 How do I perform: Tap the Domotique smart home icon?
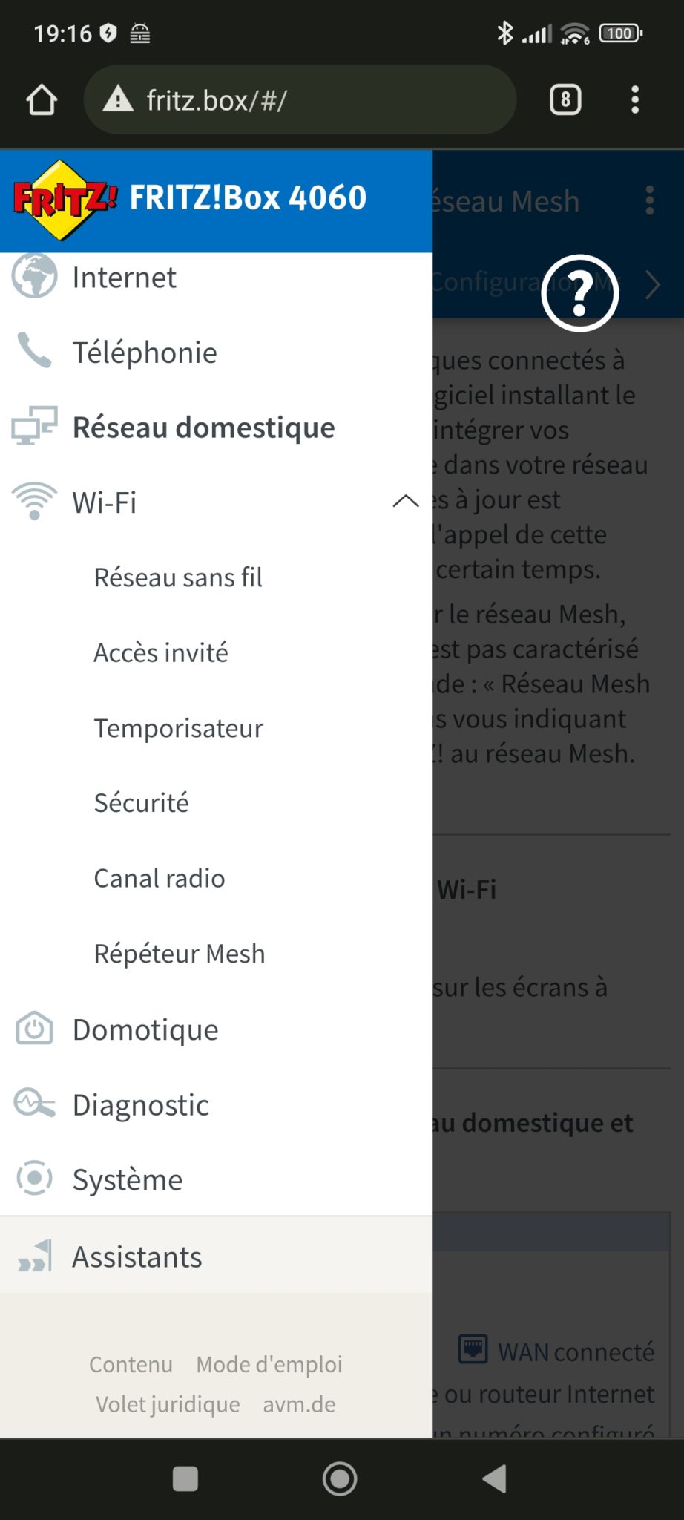tap(34, 1029)
